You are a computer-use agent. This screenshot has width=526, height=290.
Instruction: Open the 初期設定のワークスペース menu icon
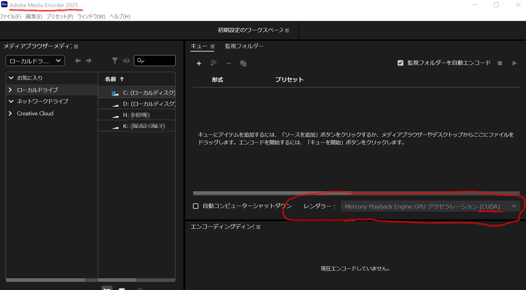287,31
